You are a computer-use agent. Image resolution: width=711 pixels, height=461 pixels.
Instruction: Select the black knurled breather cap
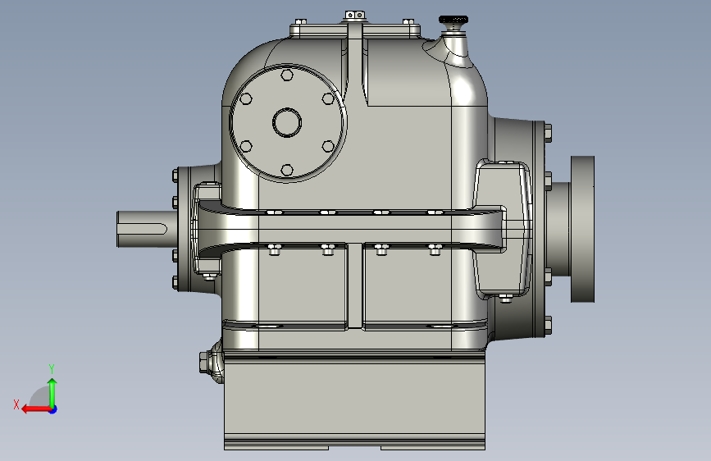pos(453,20)
